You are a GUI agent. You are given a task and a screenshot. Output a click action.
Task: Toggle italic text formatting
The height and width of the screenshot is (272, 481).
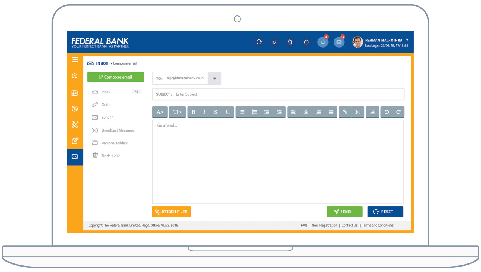(x=204, y=112)
